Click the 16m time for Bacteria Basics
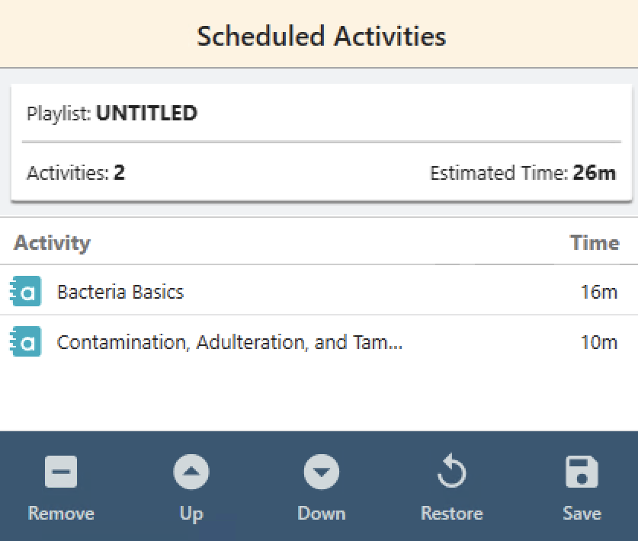The image size is (638, 541). tap(598, 292)
